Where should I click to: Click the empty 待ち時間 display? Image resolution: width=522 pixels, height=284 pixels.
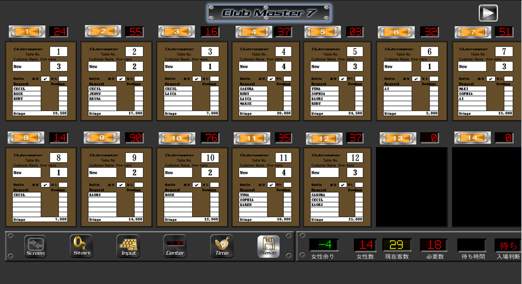click(471, 245)
